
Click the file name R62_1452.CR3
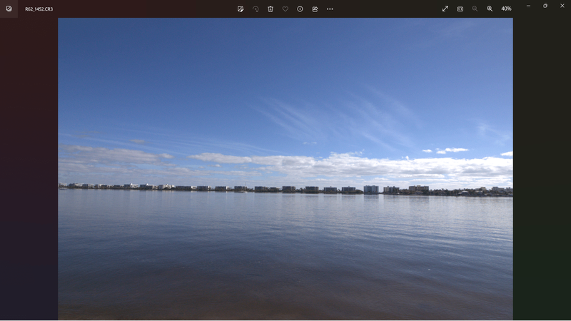(39, 9)
